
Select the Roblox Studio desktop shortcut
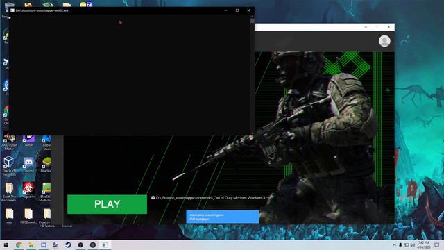click(x=46, y=143)
